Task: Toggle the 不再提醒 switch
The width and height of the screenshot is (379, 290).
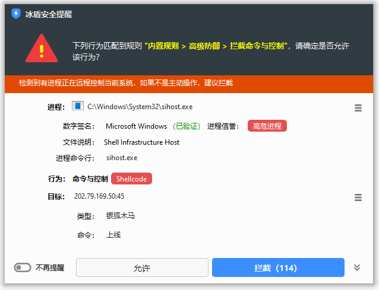Action: tap(23, 268)
